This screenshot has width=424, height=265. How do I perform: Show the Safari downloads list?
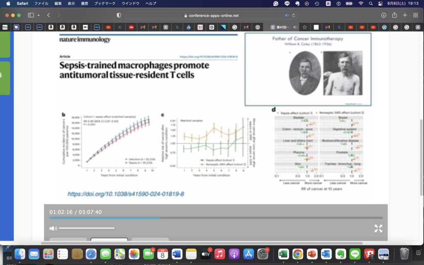383,15
